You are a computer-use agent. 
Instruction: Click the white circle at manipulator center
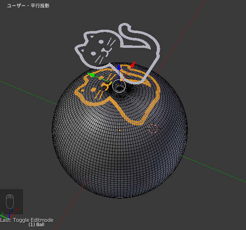click(x=119, y=86)
